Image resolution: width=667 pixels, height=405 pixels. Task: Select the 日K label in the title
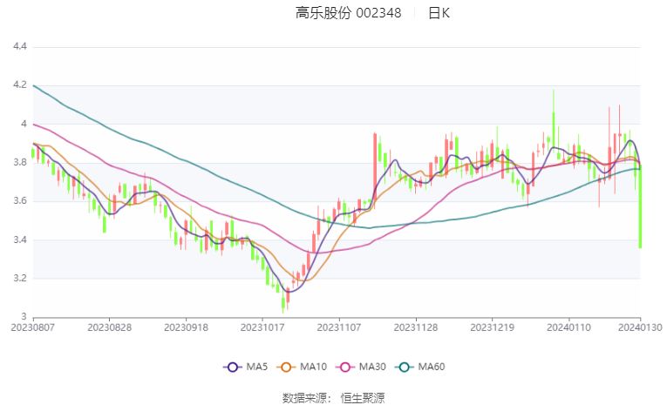pyautogui.click(x=439, y=13)
